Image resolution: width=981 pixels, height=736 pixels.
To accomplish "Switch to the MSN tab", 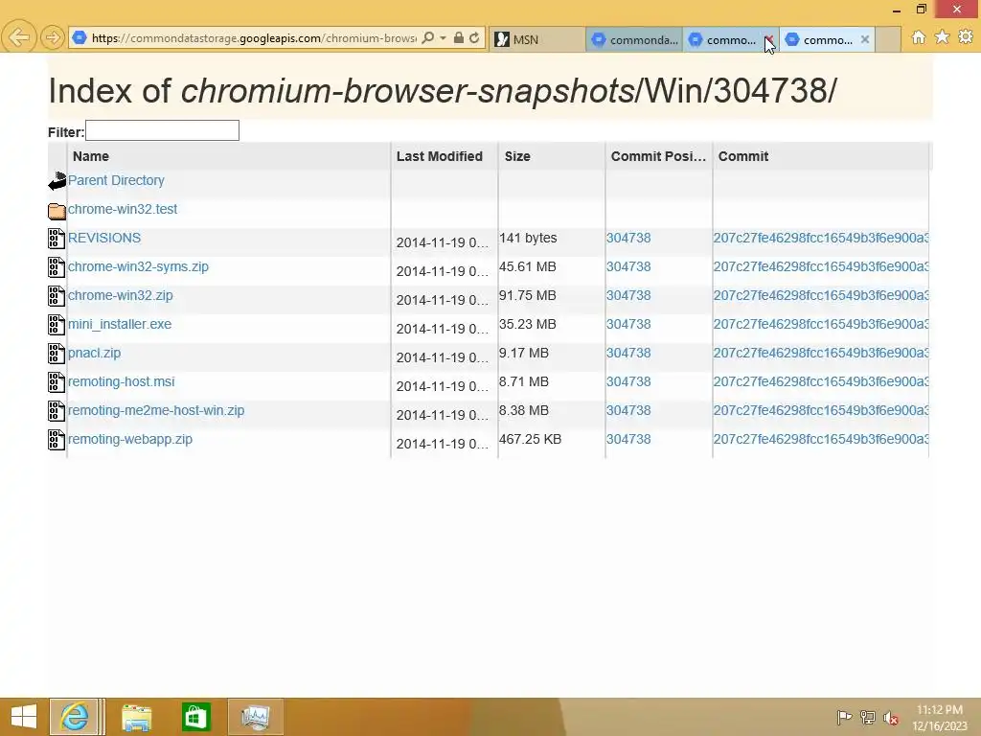I will coord(536,39).
